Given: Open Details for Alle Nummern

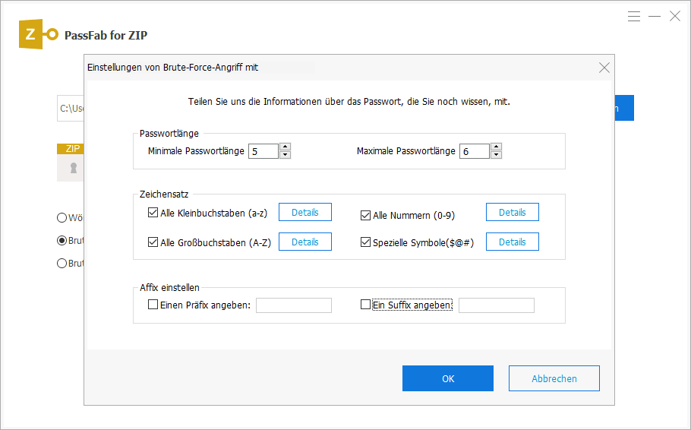Looking at the screenshot, I should coord(512,212).
